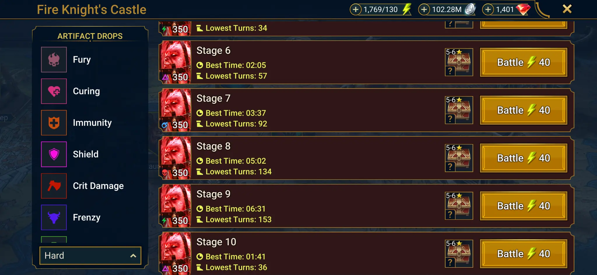Open the Hard difficulty dropdown

pos(90,256)
